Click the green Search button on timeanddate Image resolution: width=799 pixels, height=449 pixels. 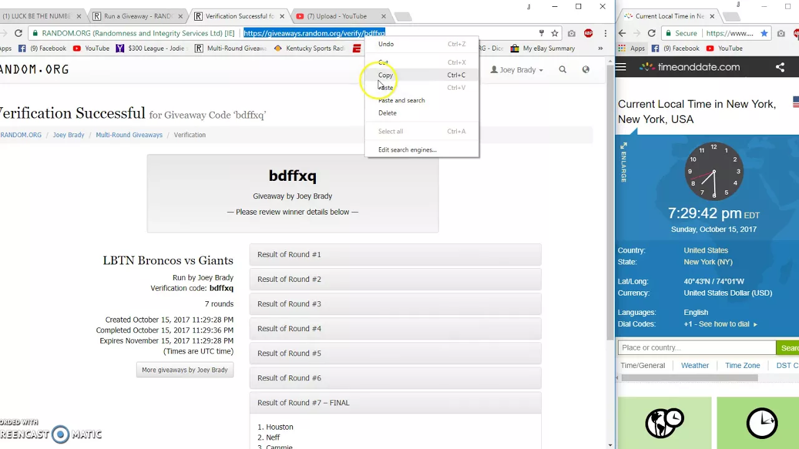(x=788, y=348)
